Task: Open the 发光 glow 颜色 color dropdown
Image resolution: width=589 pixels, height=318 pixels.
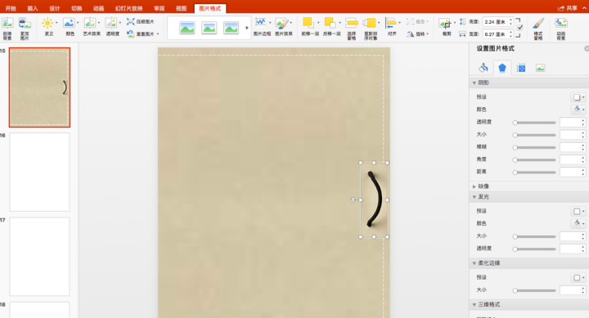Action: (x=578, y=223)
